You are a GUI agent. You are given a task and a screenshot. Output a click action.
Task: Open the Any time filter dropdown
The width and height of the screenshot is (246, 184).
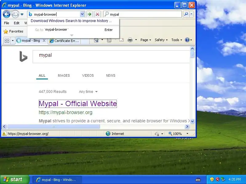(88, 92)
